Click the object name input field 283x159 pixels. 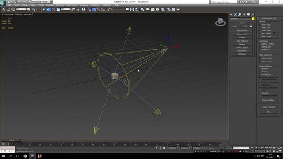tap(241, 19)
